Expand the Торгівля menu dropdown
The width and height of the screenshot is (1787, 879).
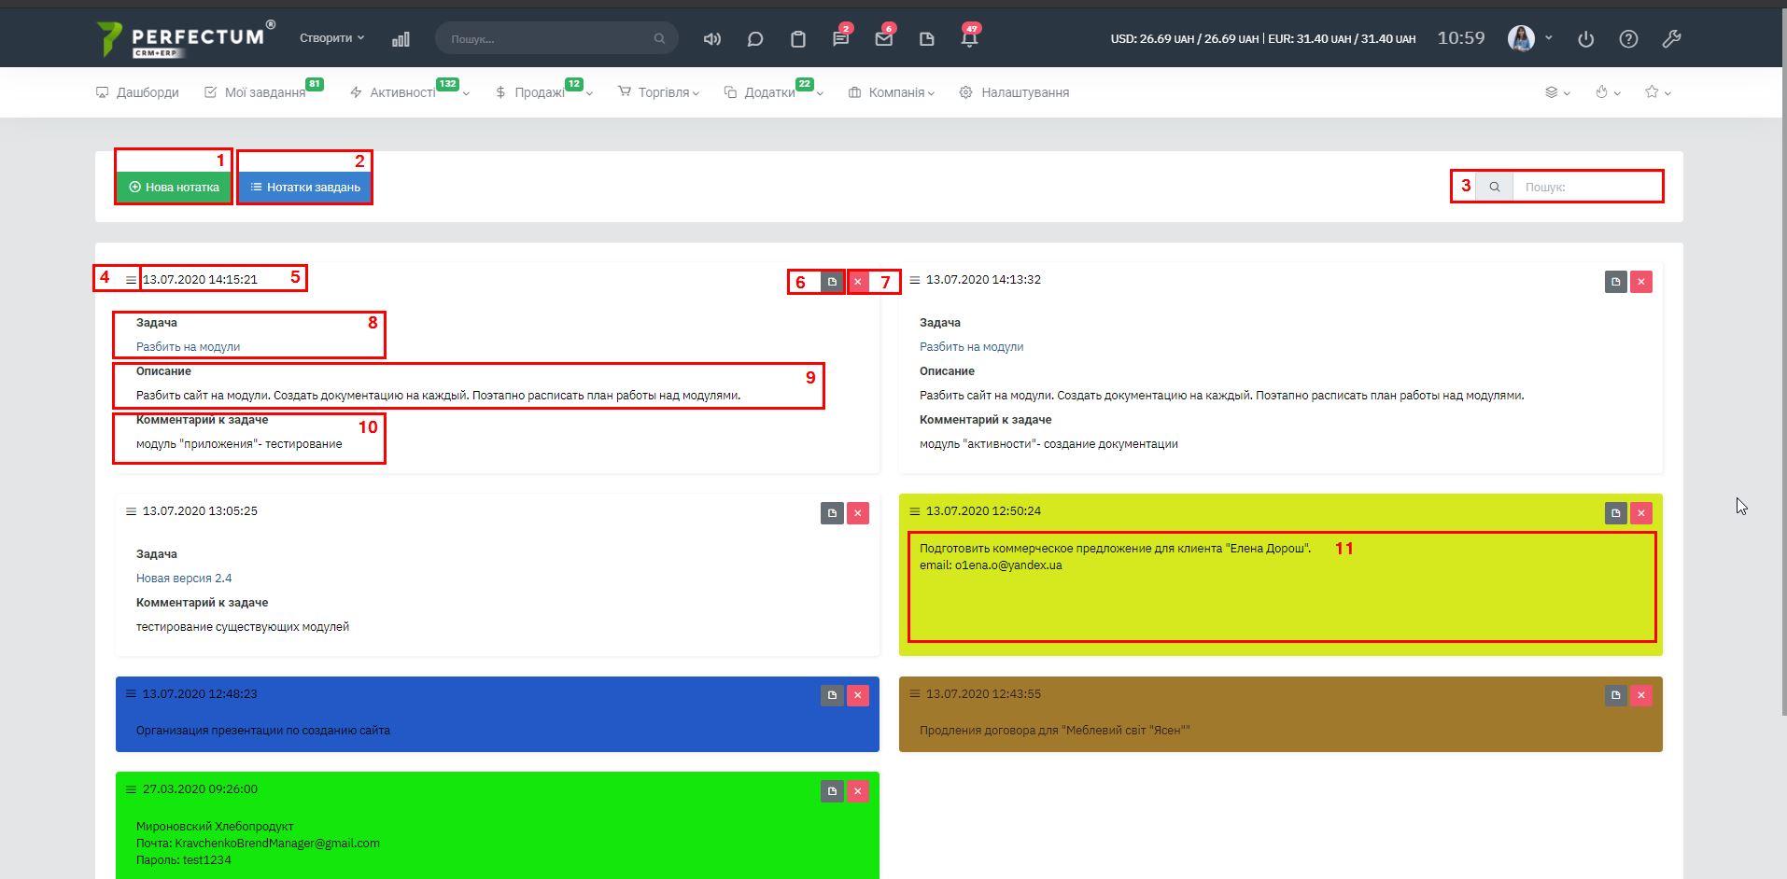tap(664, 92)
